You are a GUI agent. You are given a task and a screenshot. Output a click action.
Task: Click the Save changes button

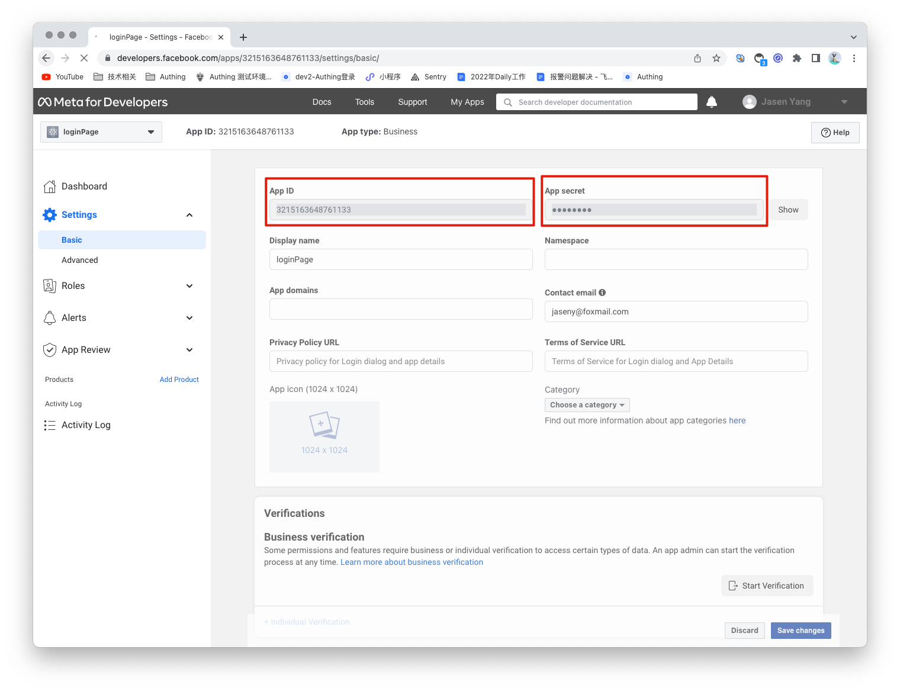click(x=801, y=631)
